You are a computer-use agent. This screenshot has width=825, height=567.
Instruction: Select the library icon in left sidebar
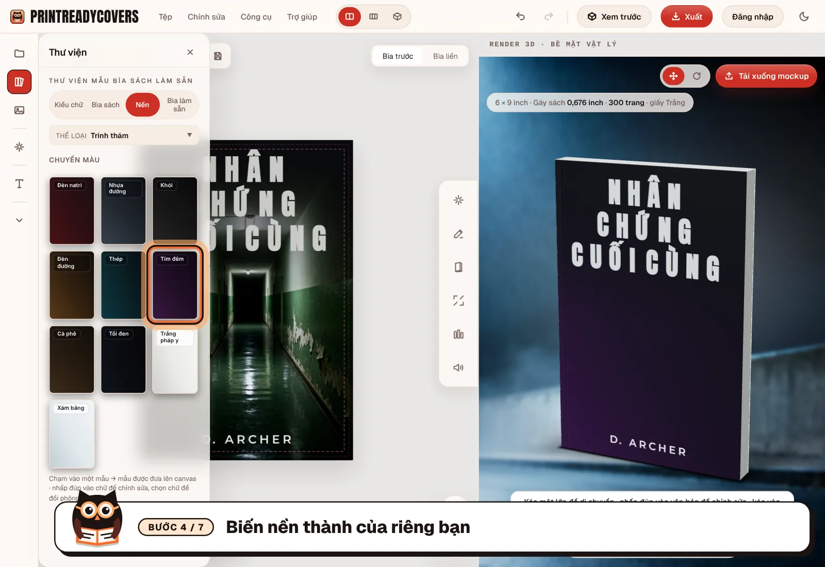coord(19,82)
